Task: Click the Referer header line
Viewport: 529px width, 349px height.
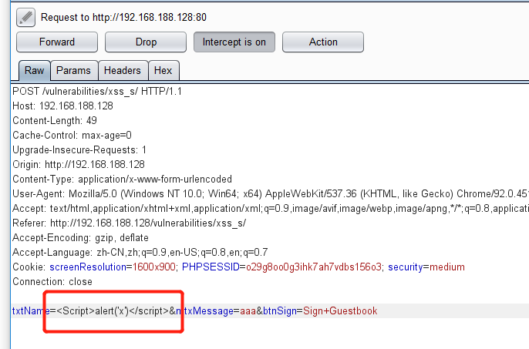Action: click(130, 223)
